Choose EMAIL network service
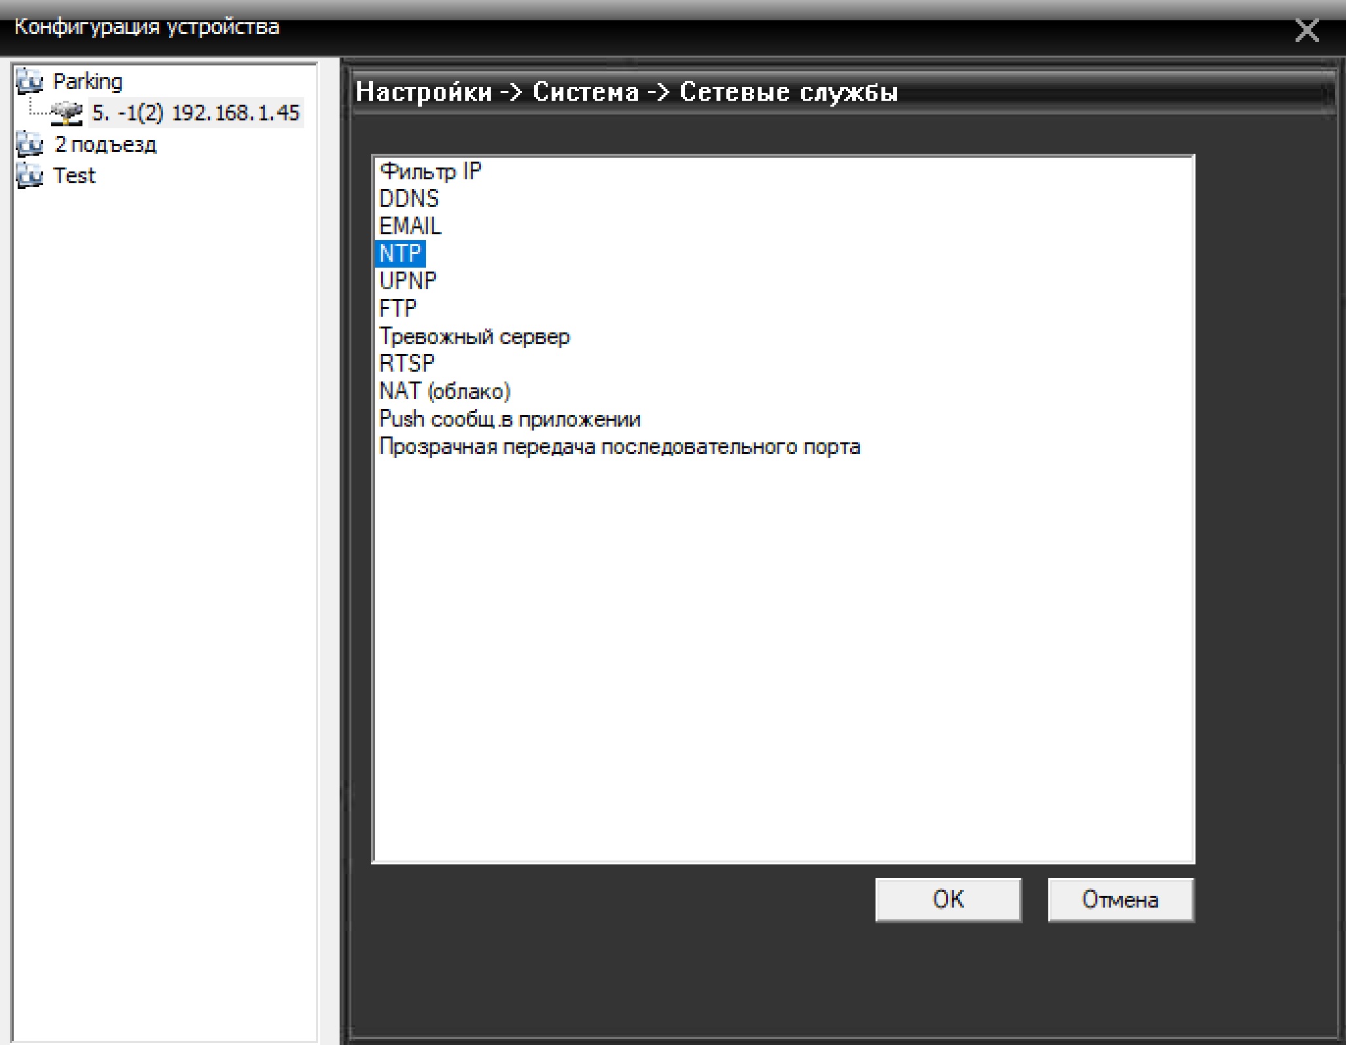This screenshot has height=1045, width=1346. pyautogui.click(x=410, y=226)
